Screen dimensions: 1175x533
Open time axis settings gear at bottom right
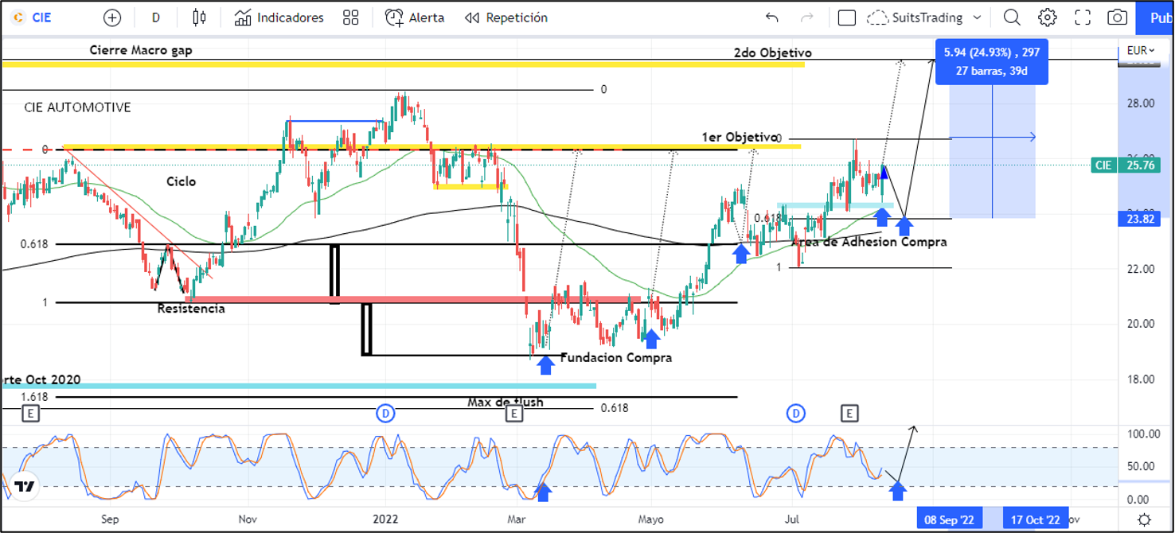pyautogui.click(x=1144, y=519)
